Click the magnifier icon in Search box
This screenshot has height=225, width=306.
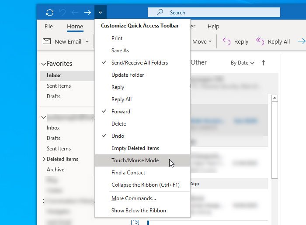pos(160,12)
